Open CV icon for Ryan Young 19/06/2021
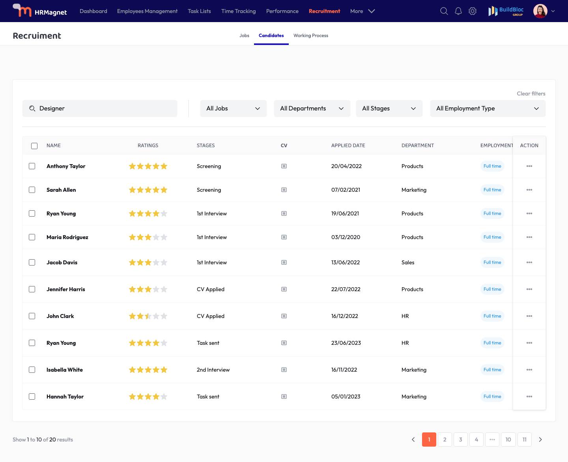This screenshot has height=462, width=568. 284,213
